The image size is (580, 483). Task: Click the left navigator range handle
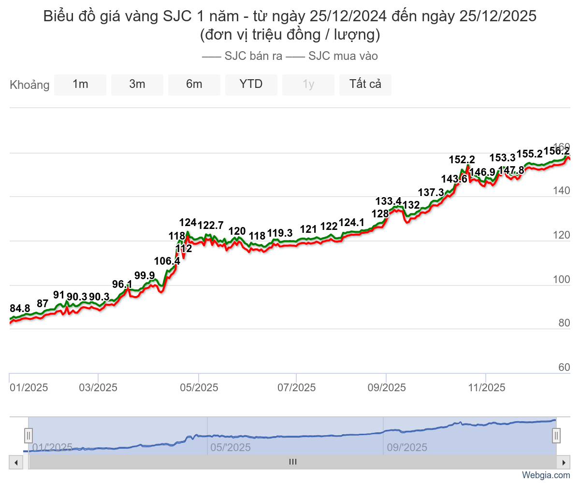29,436
